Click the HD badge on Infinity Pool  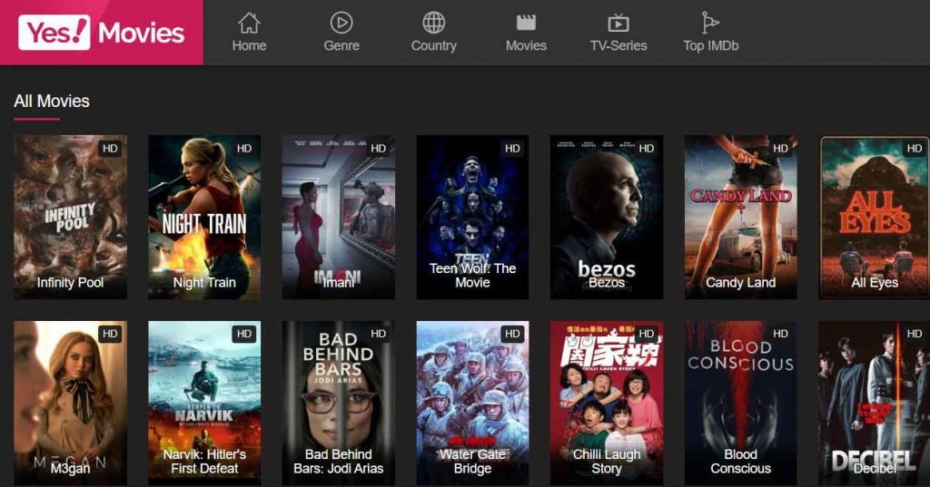tap(110, 149)
